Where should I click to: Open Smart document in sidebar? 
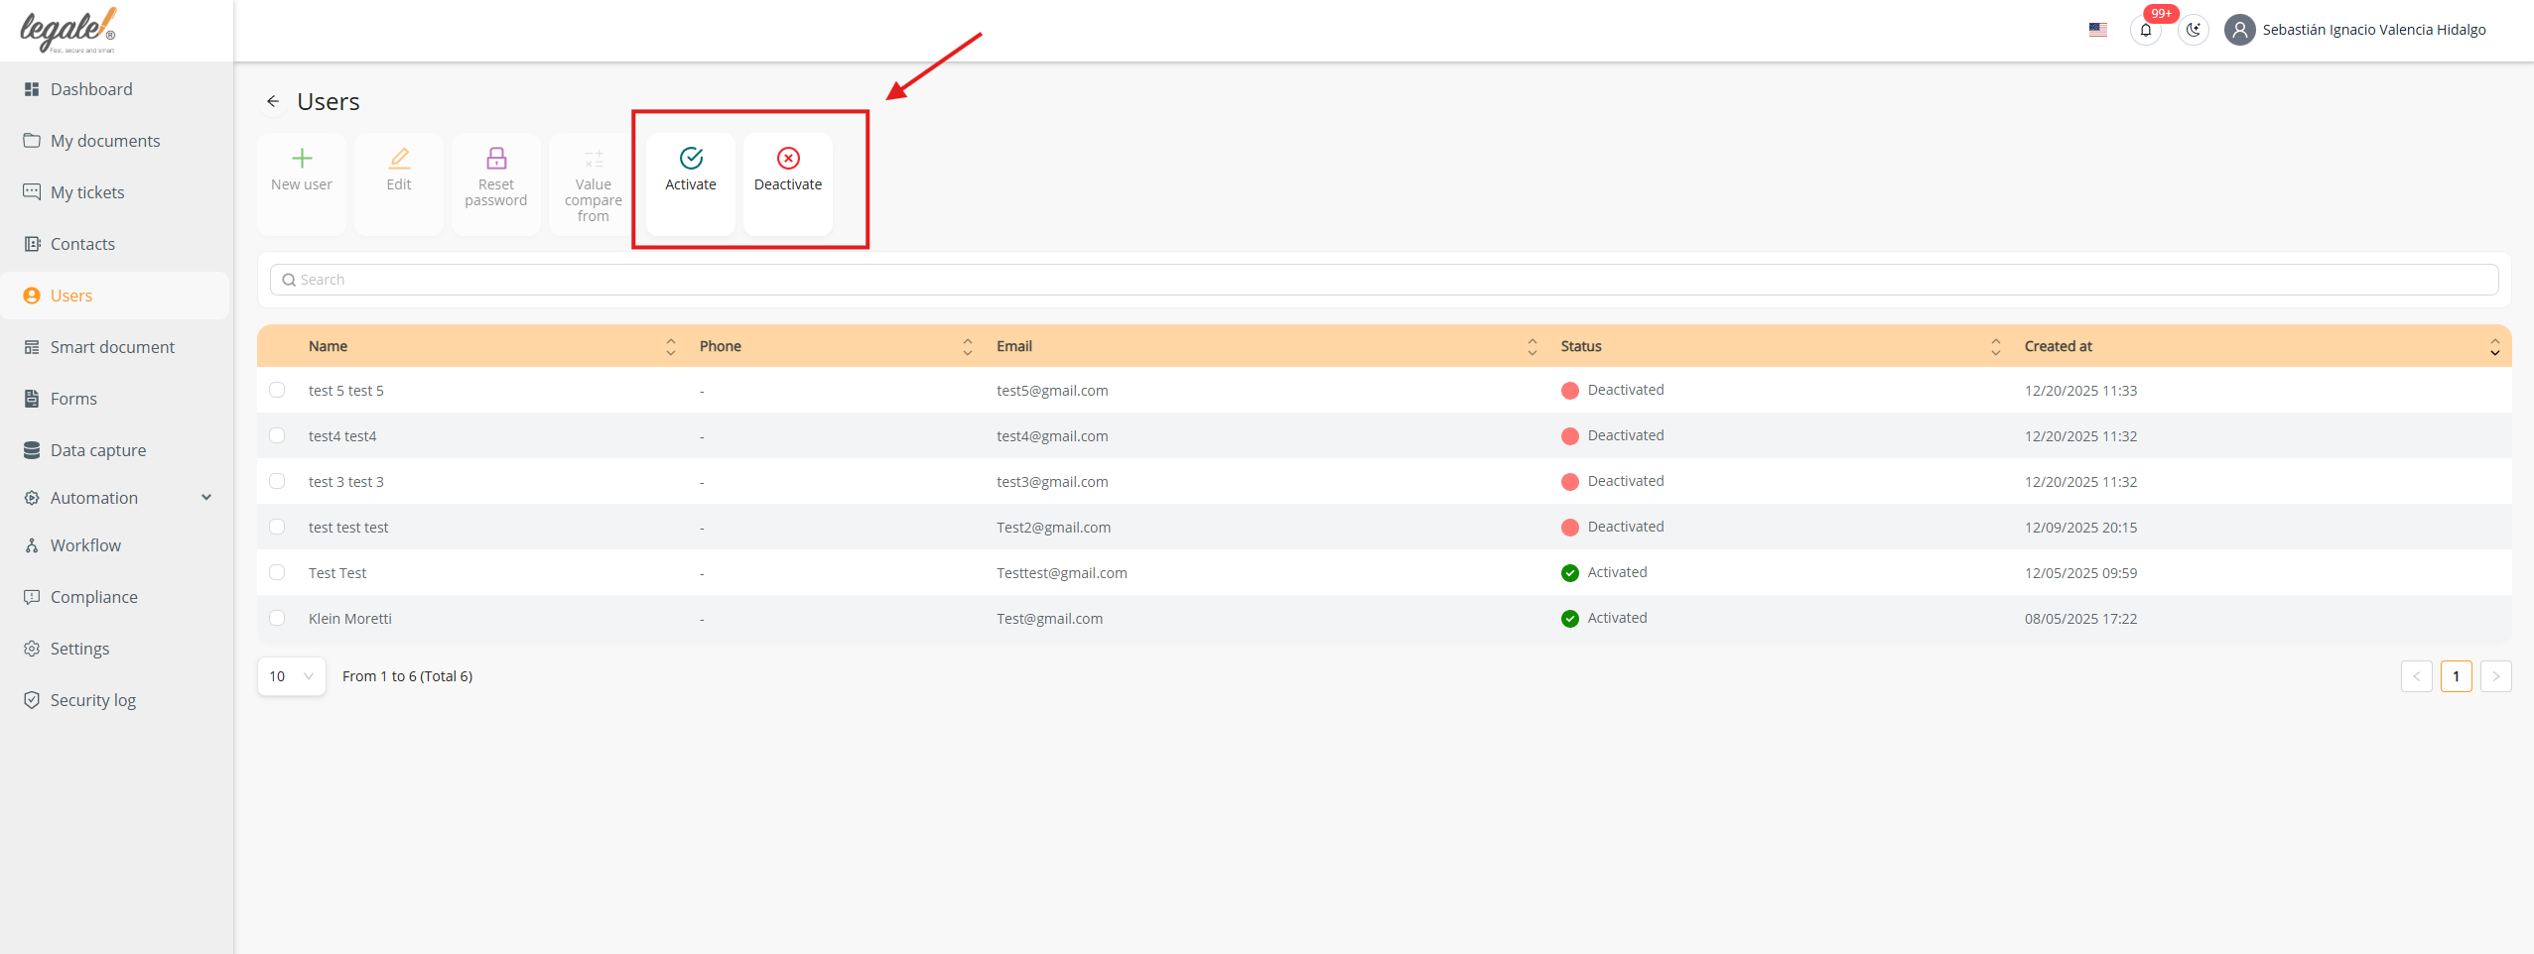(x=112, y=347)
